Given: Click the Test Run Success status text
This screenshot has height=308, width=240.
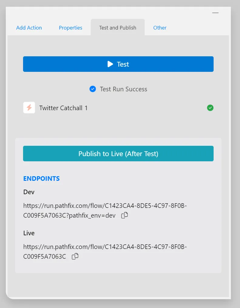Looking at the screenshot, I should coord(123,89).
